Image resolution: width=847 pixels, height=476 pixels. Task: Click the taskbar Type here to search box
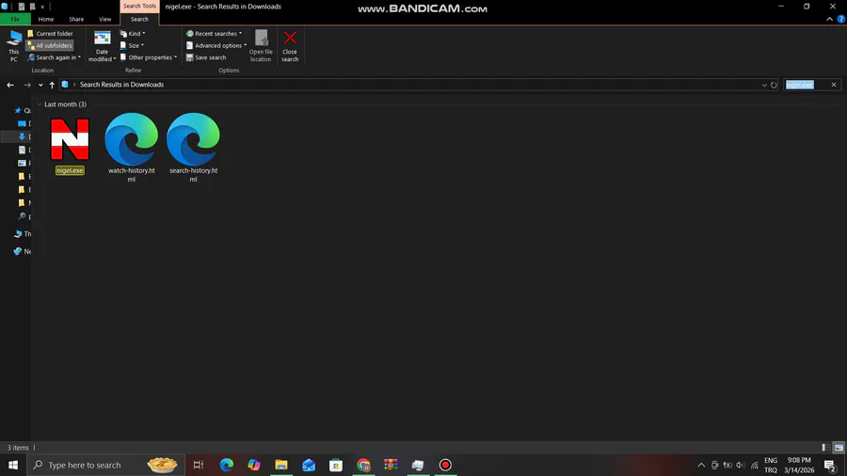[105, 465]
